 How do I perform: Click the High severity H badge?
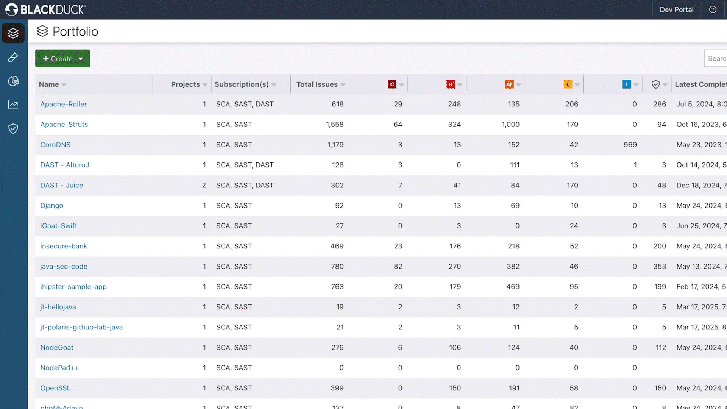coord(450,84)
